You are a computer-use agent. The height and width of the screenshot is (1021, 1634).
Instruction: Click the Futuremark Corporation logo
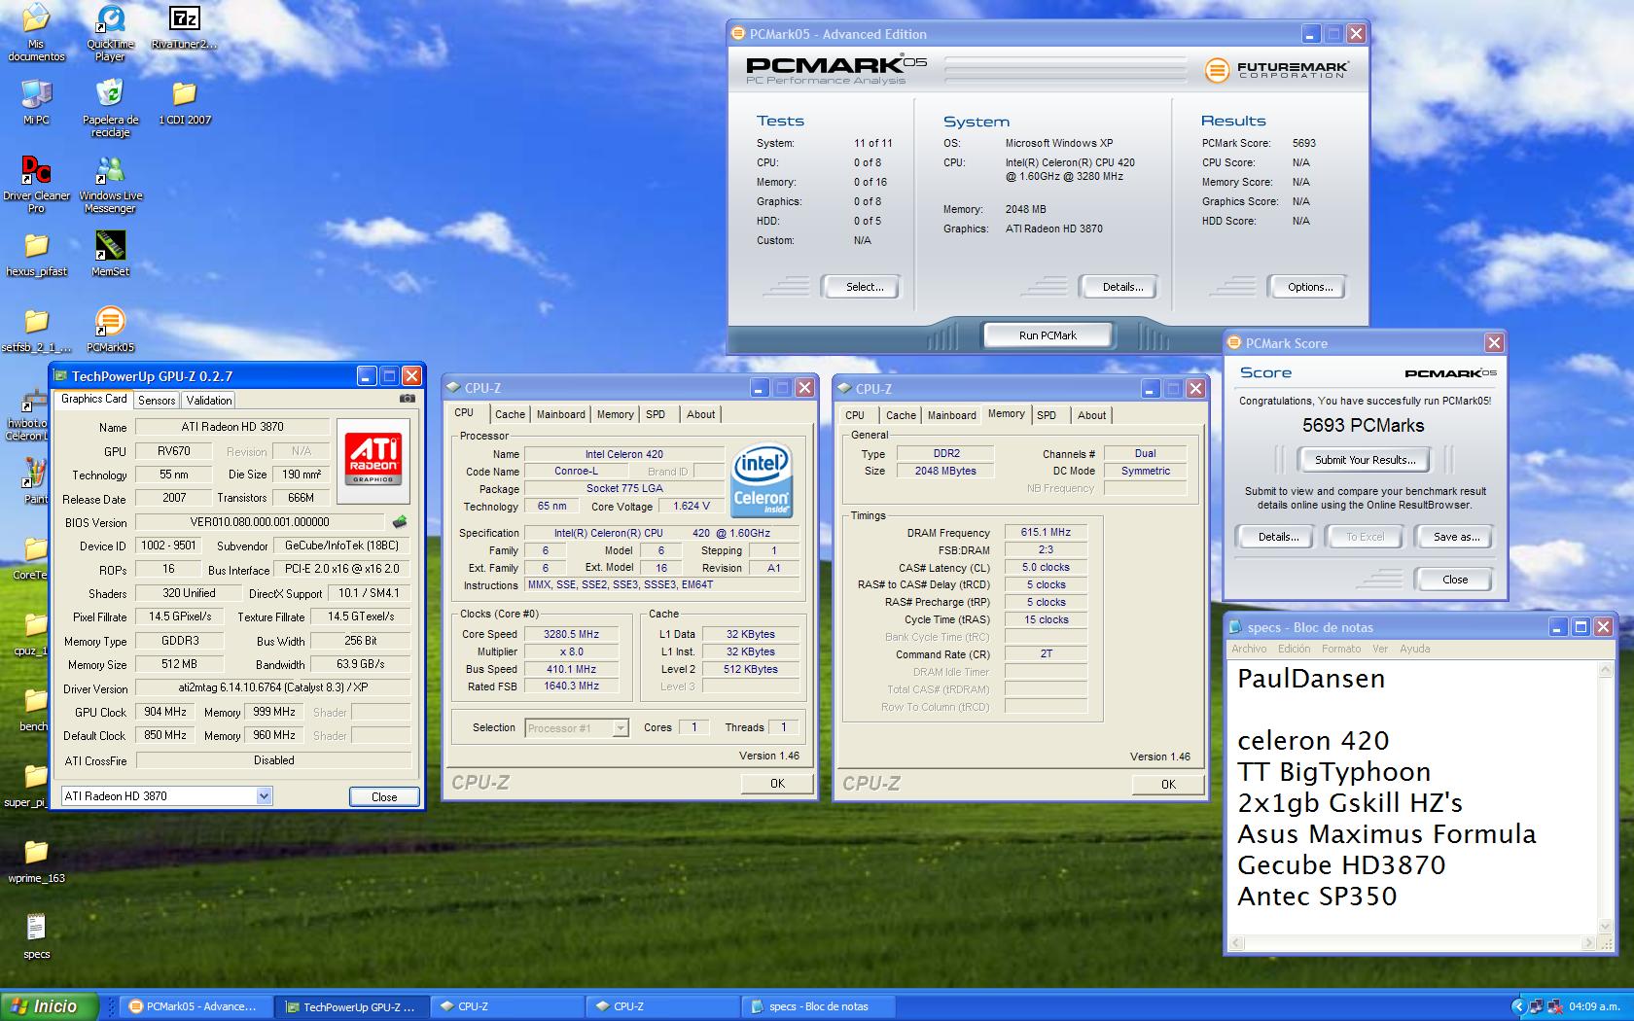[x=1276, y=70]
